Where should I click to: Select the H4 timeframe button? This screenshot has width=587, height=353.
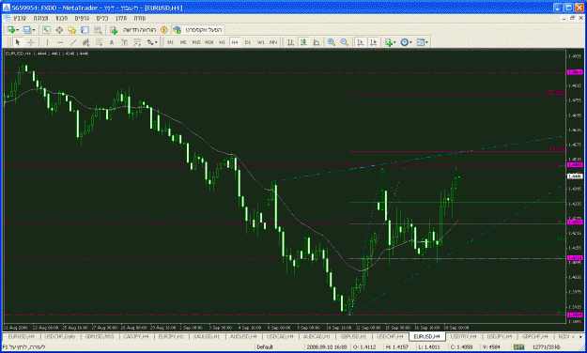[235, 42]
